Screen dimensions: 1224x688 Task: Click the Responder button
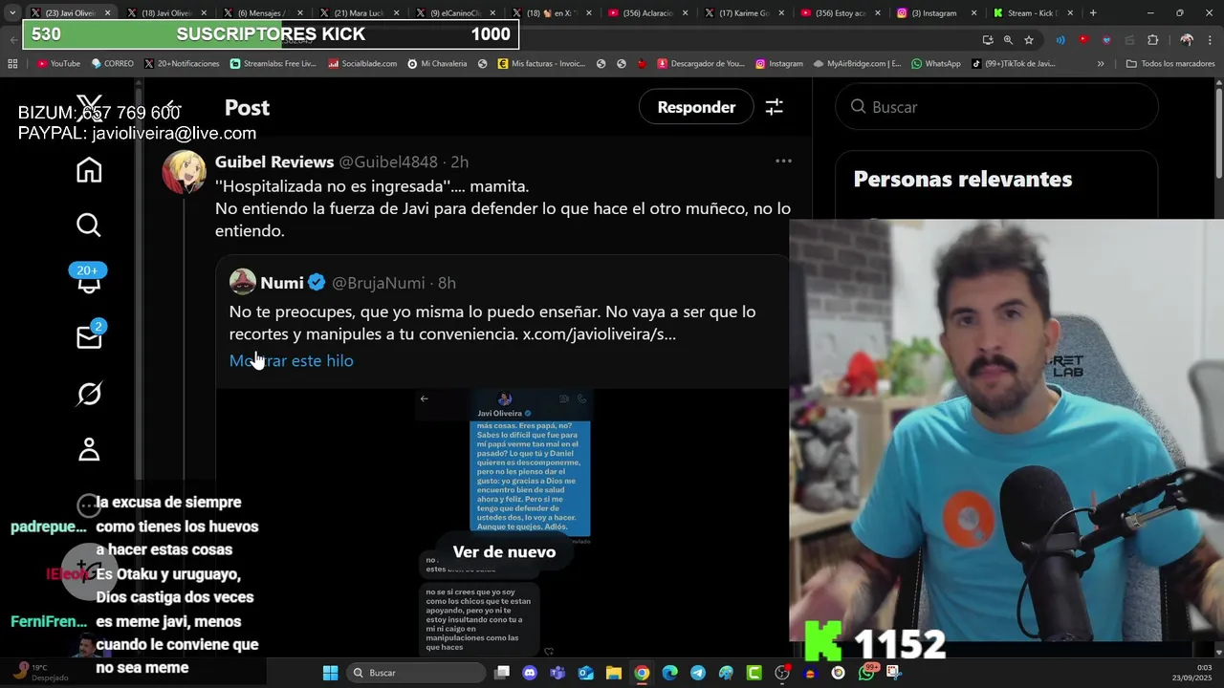[x=696, y=107]
